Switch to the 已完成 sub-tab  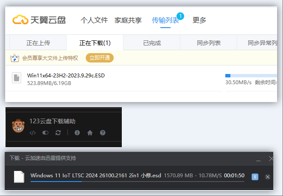coord(152,43)
